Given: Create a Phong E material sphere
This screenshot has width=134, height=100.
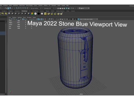Looking at the screenshot, I should (26, 14).
